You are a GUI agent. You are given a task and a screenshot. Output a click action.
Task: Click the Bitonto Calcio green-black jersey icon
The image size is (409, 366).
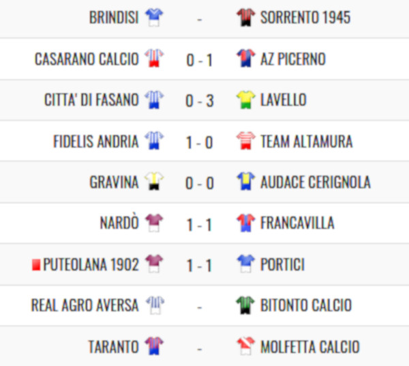245,305
